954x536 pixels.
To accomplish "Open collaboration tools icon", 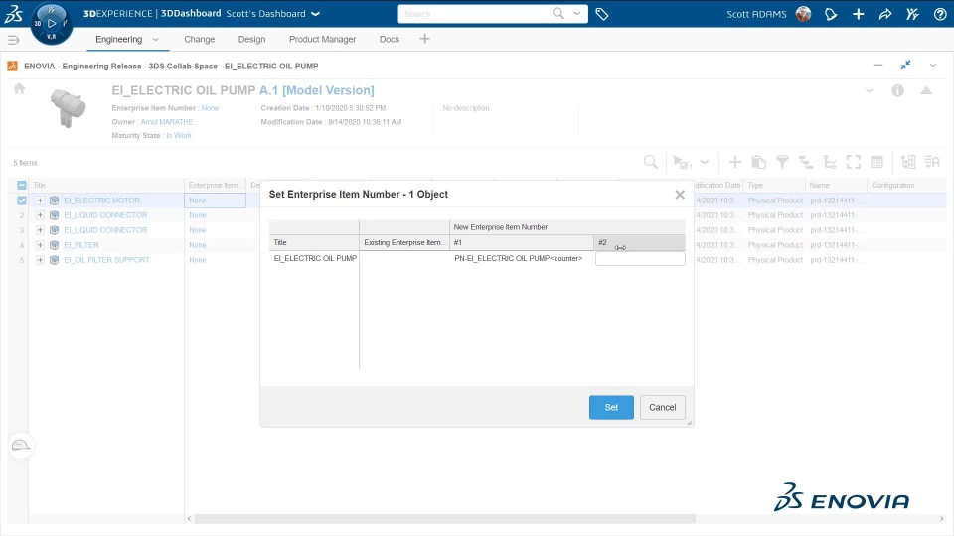I will (x=912, y=14).
